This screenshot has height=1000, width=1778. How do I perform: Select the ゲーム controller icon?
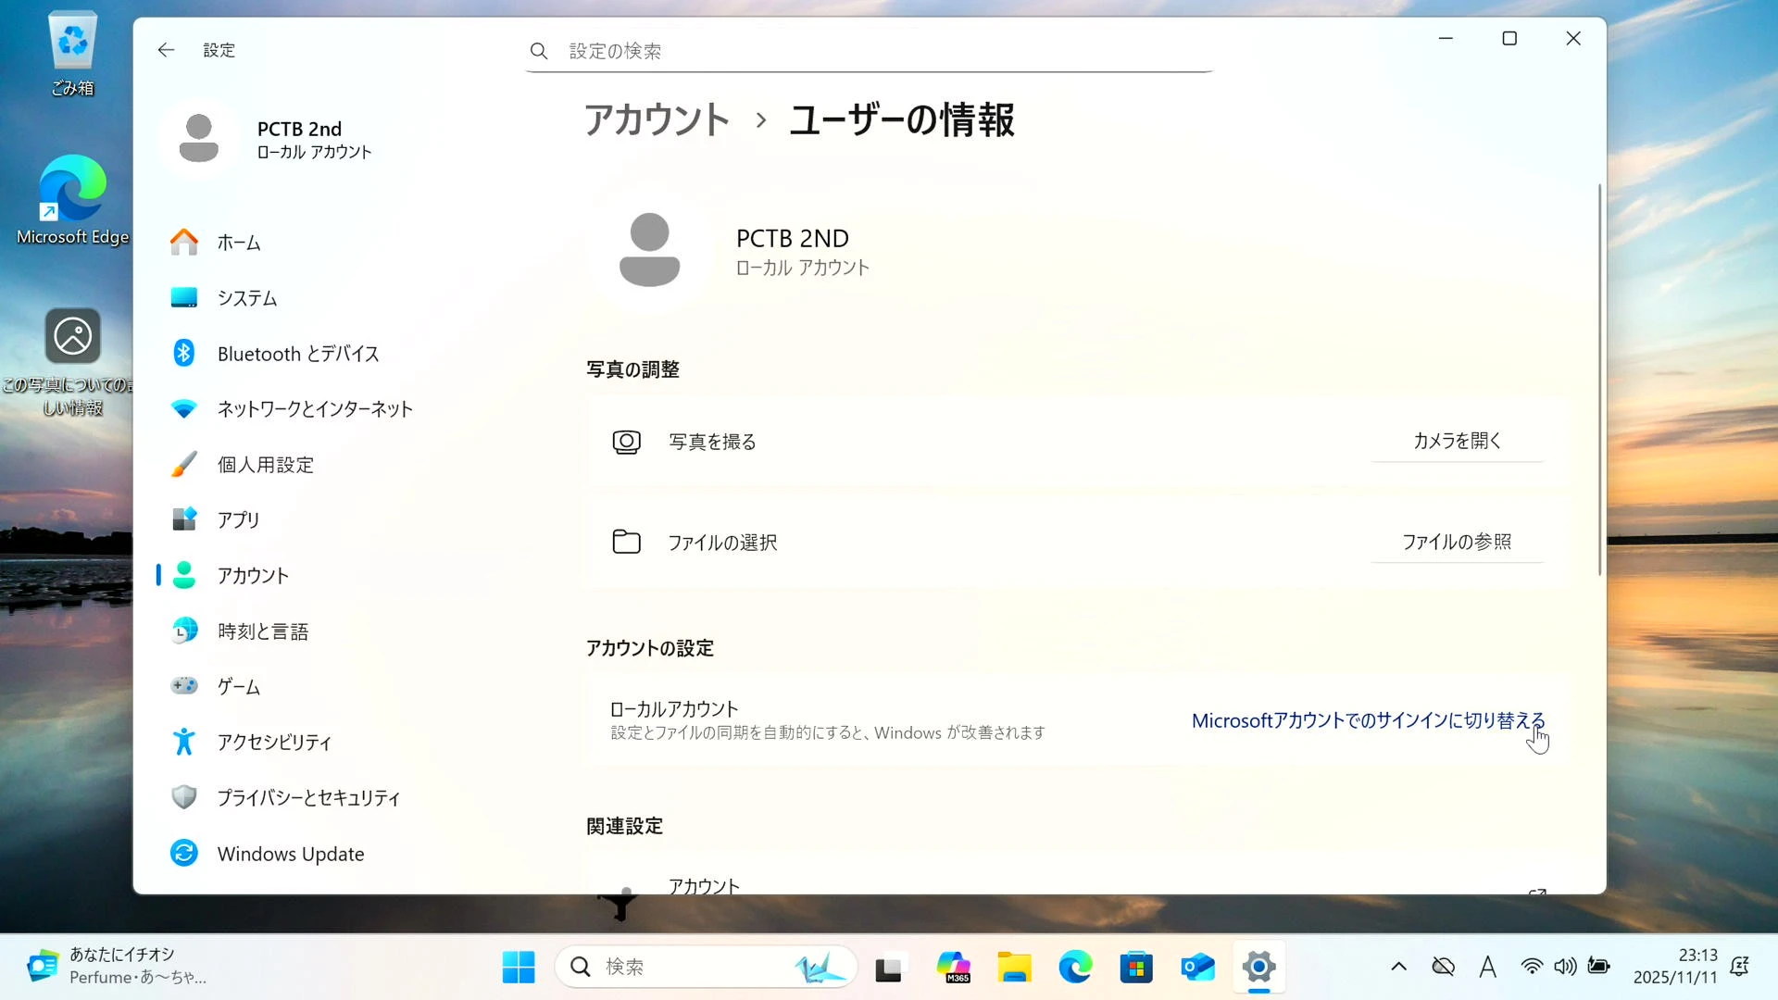(x=183, y=686)
